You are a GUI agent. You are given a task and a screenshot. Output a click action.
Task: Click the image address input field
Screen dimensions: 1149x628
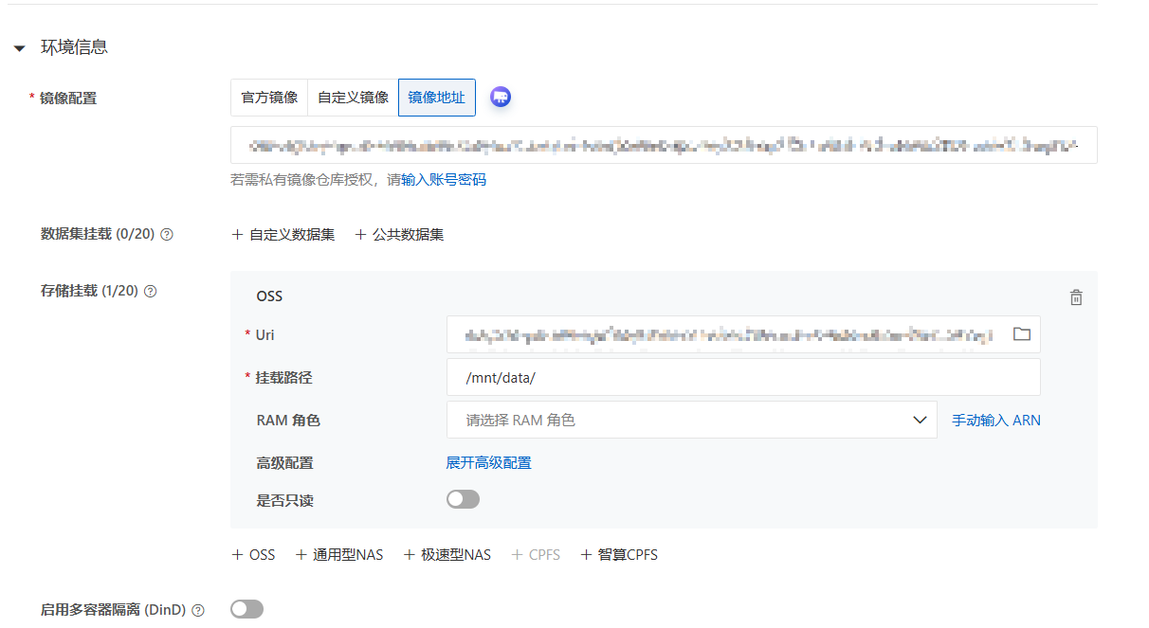[664, 145]
